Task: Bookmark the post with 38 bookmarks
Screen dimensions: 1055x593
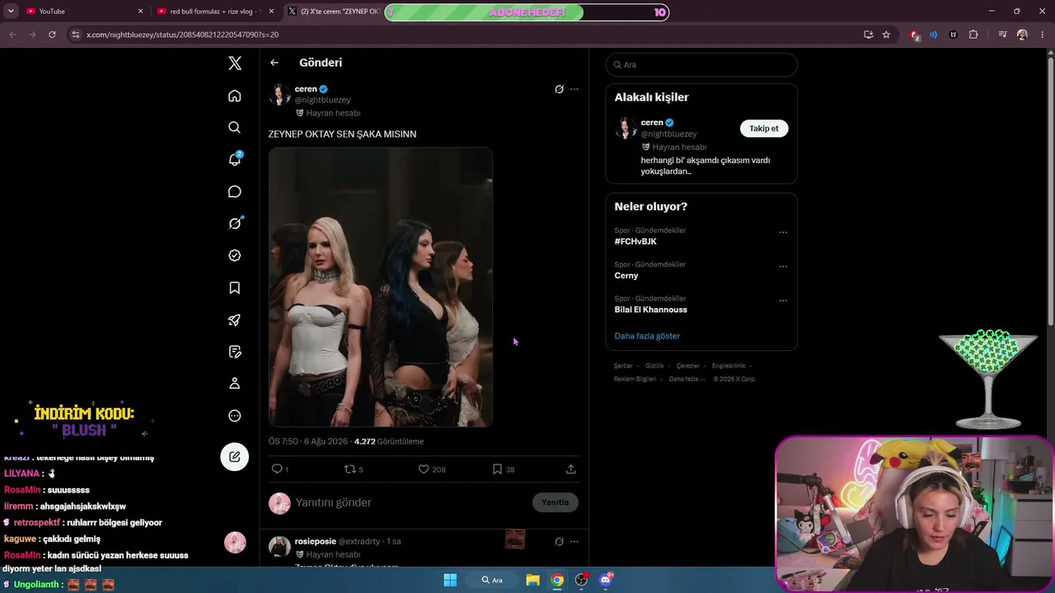Action: tap(497, 469)
